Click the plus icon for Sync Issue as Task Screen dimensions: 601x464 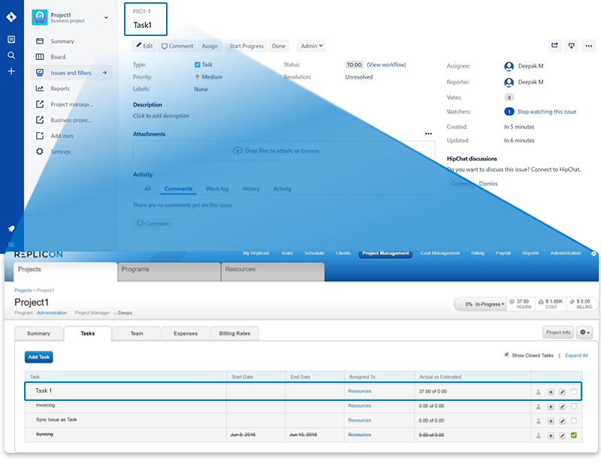(x=551, y=421)
